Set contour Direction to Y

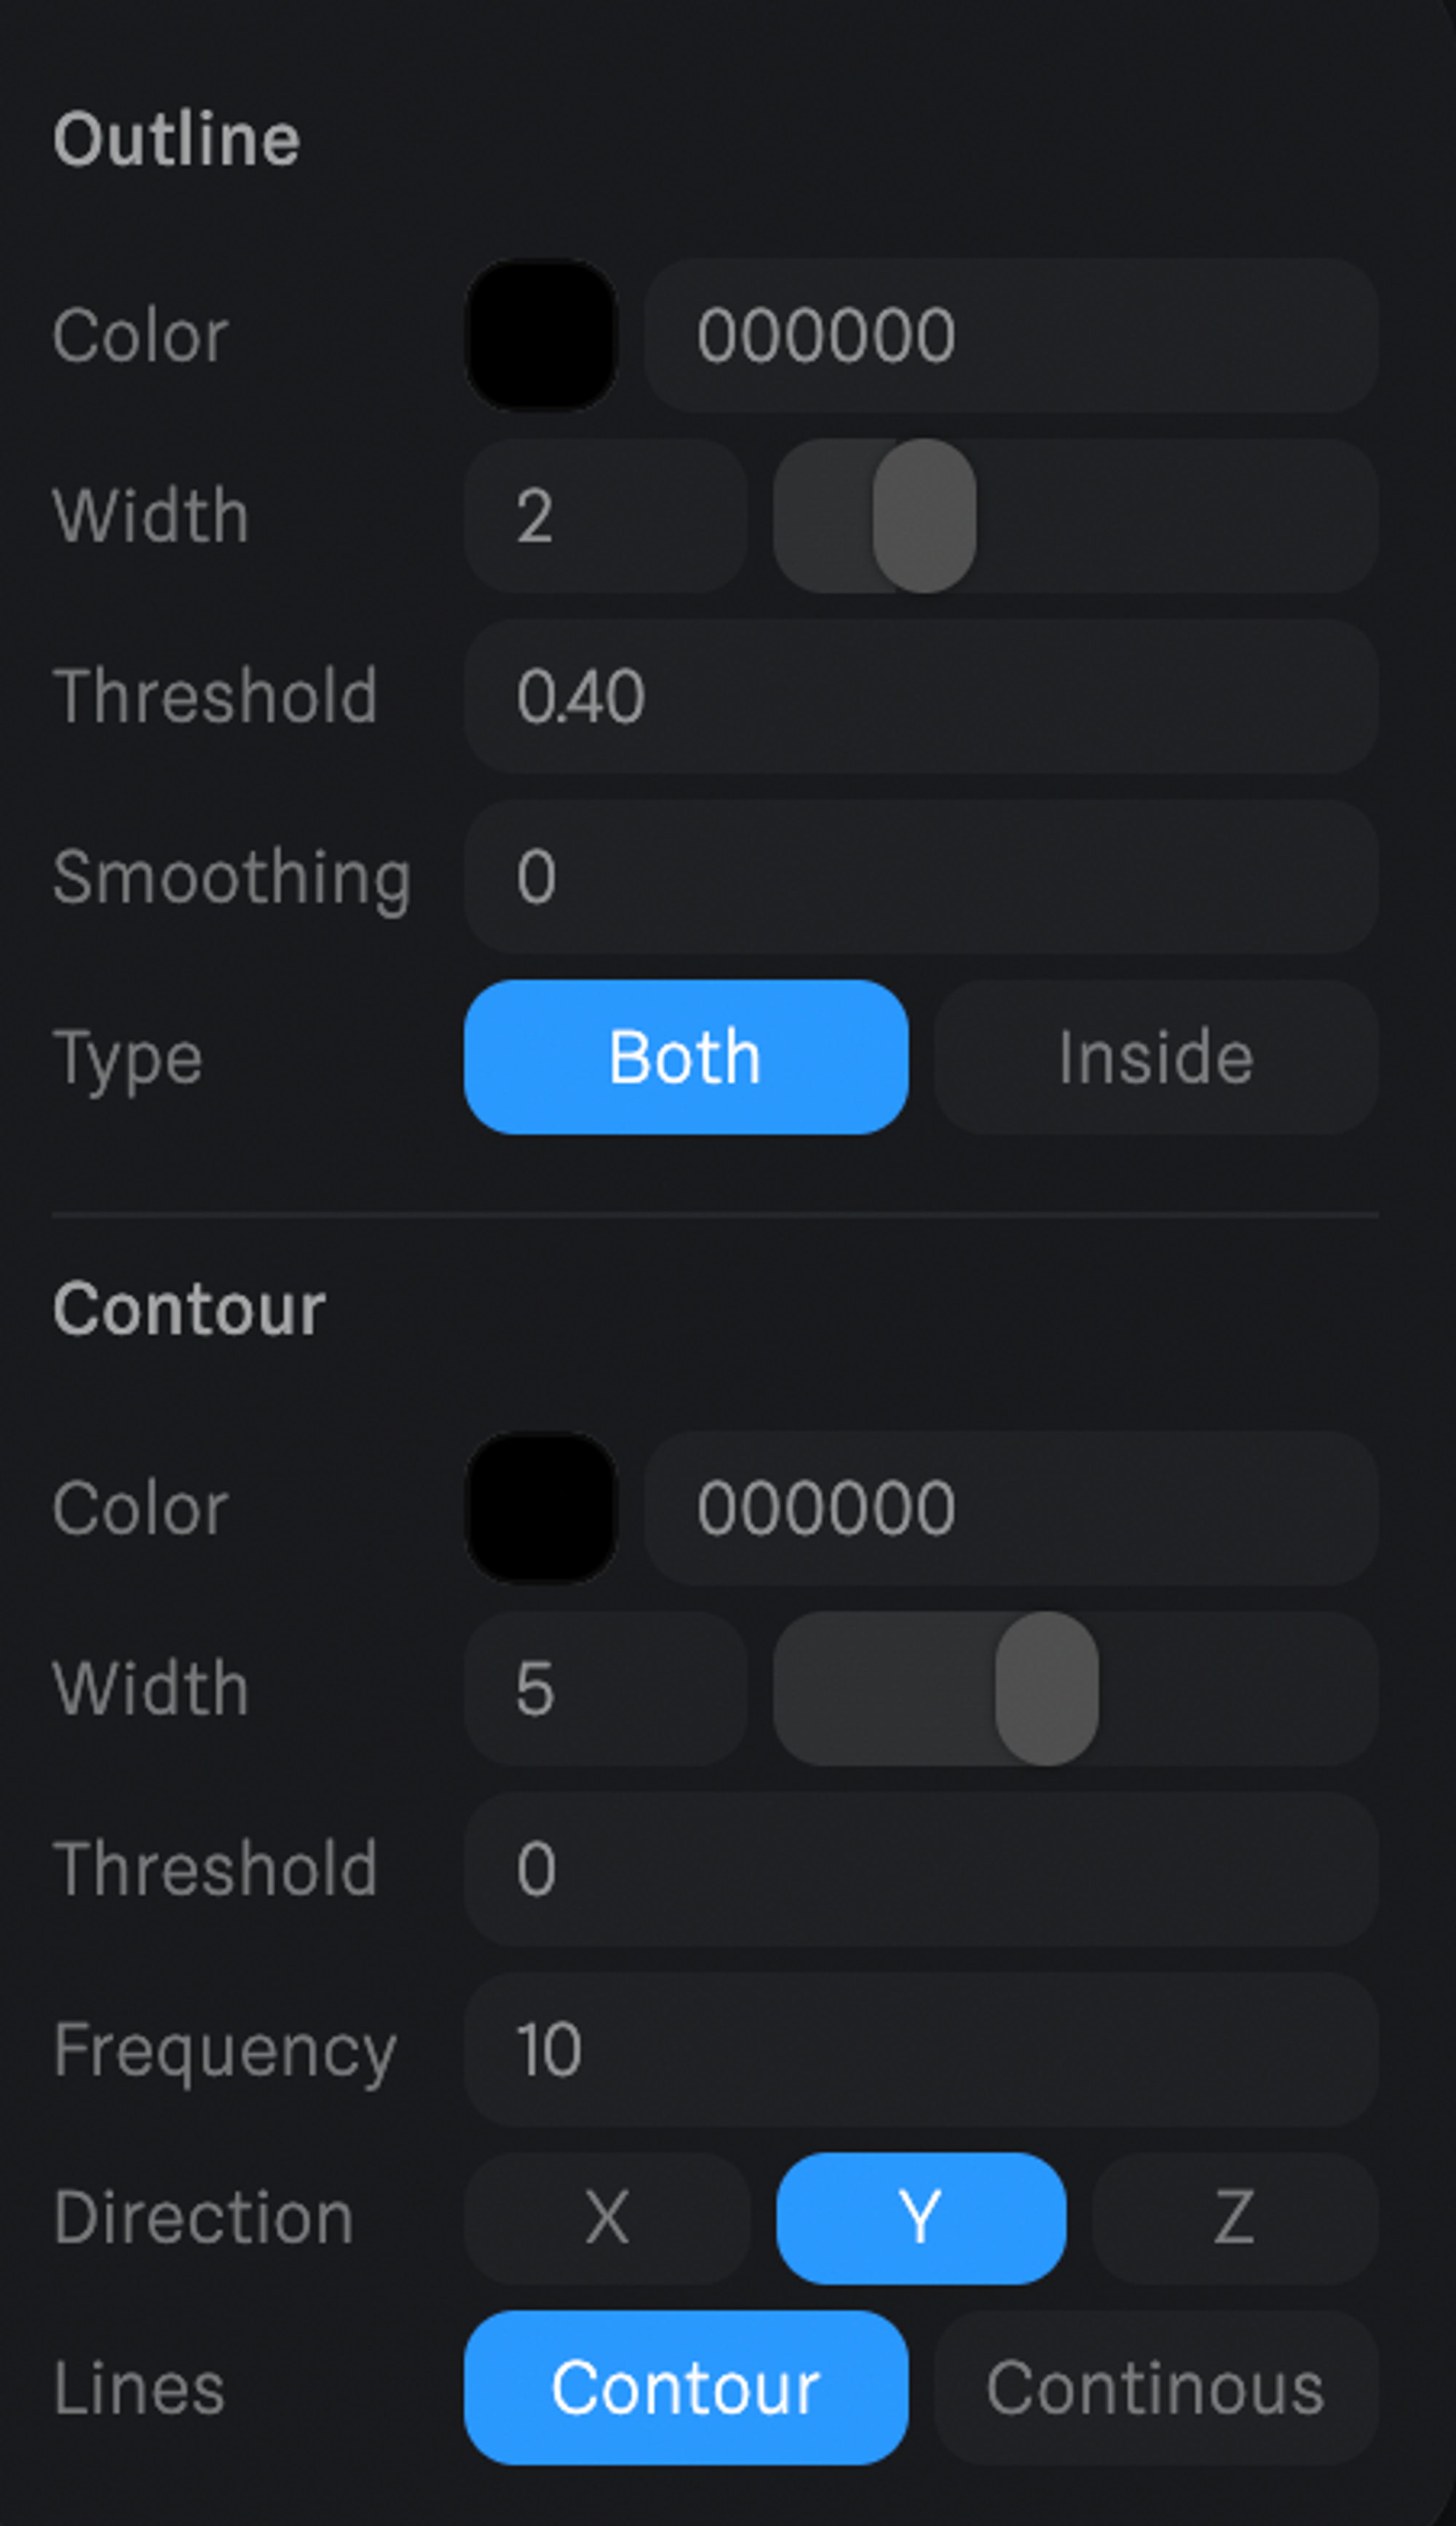point(920,2218)
